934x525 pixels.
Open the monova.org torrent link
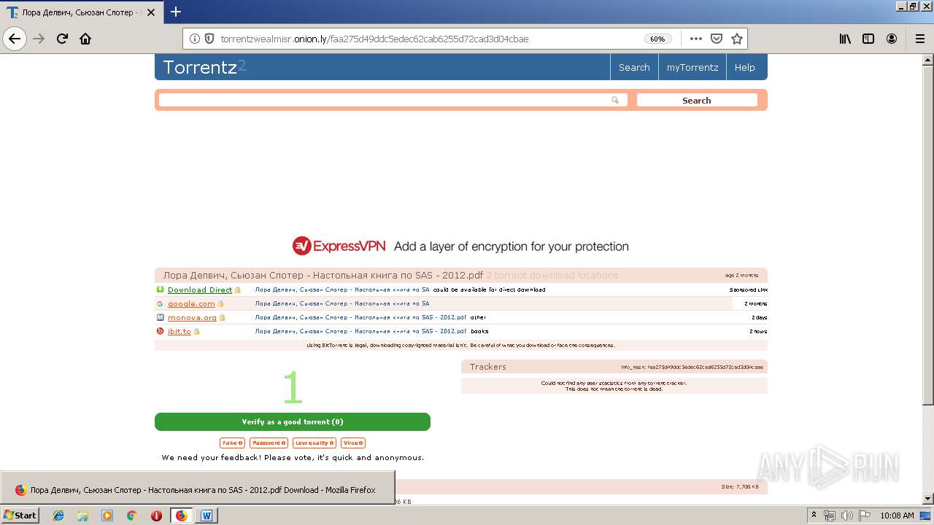coord(192,317)
